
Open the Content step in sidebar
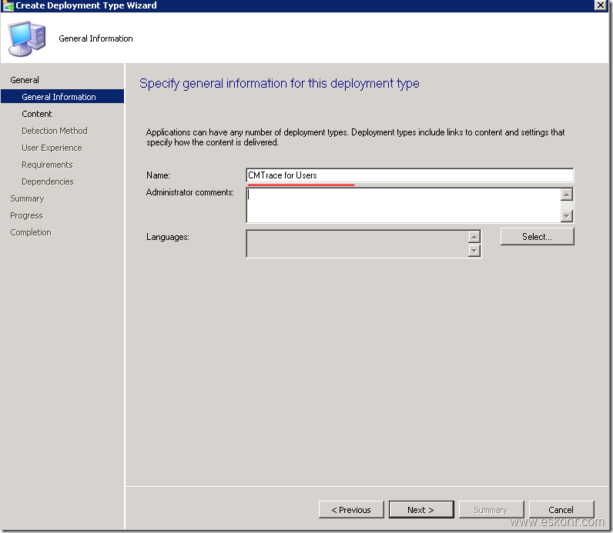pyautogui.click(x=37, y=114)
